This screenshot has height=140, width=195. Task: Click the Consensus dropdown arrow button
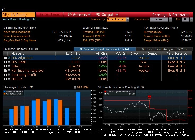[x=170, y=19]
